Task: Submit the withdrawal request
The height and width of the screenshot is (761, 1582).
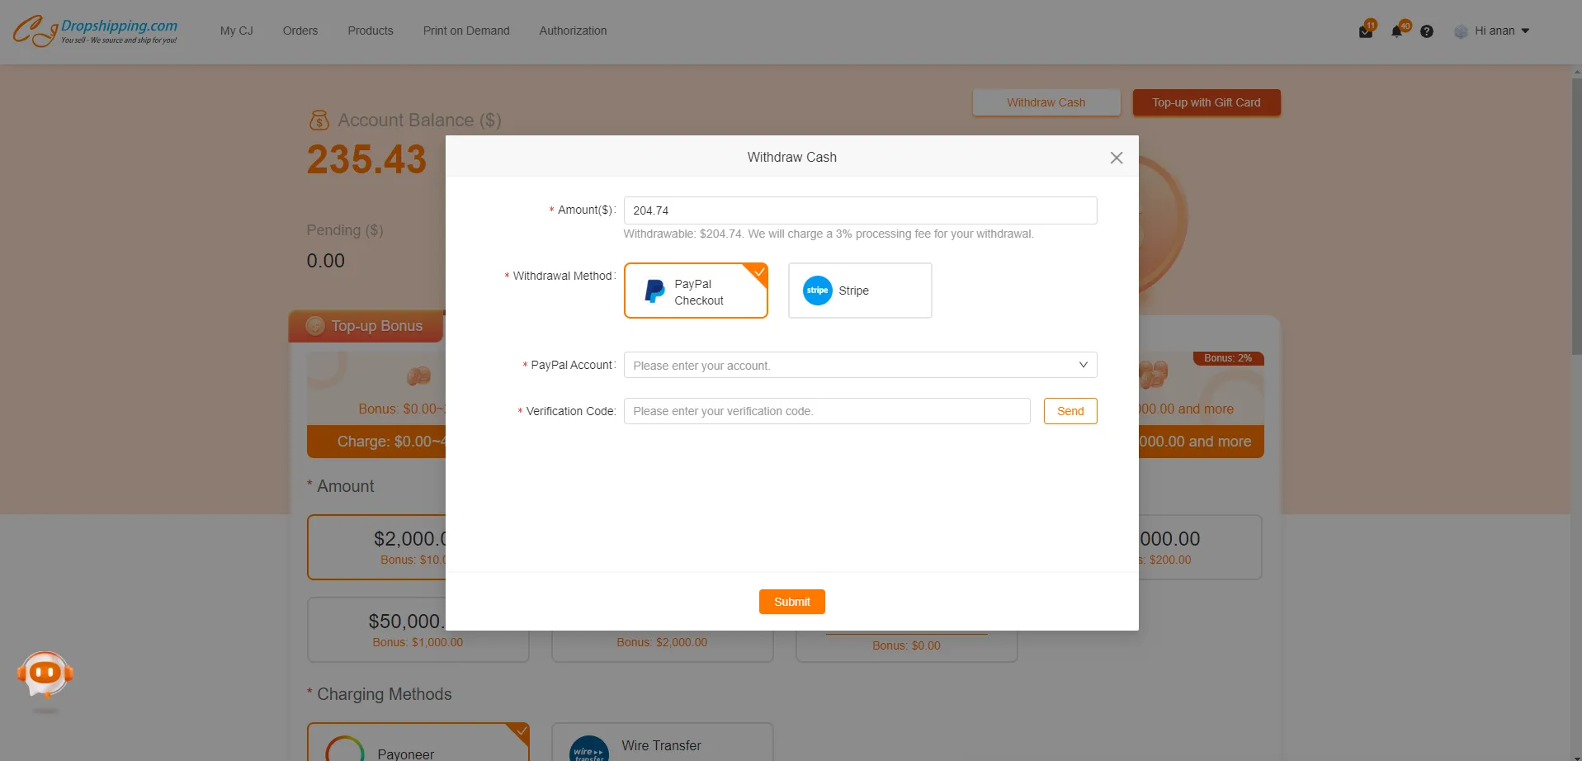Action: pos(791,602)
